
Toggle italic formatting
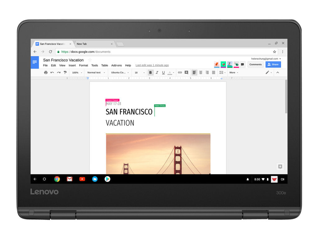pyautogui.click(x=157, y=73)
